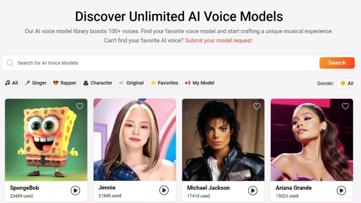361x203 pixels.
Task: Play the Ariana Grande voice preview
Action: click(341, 191)
